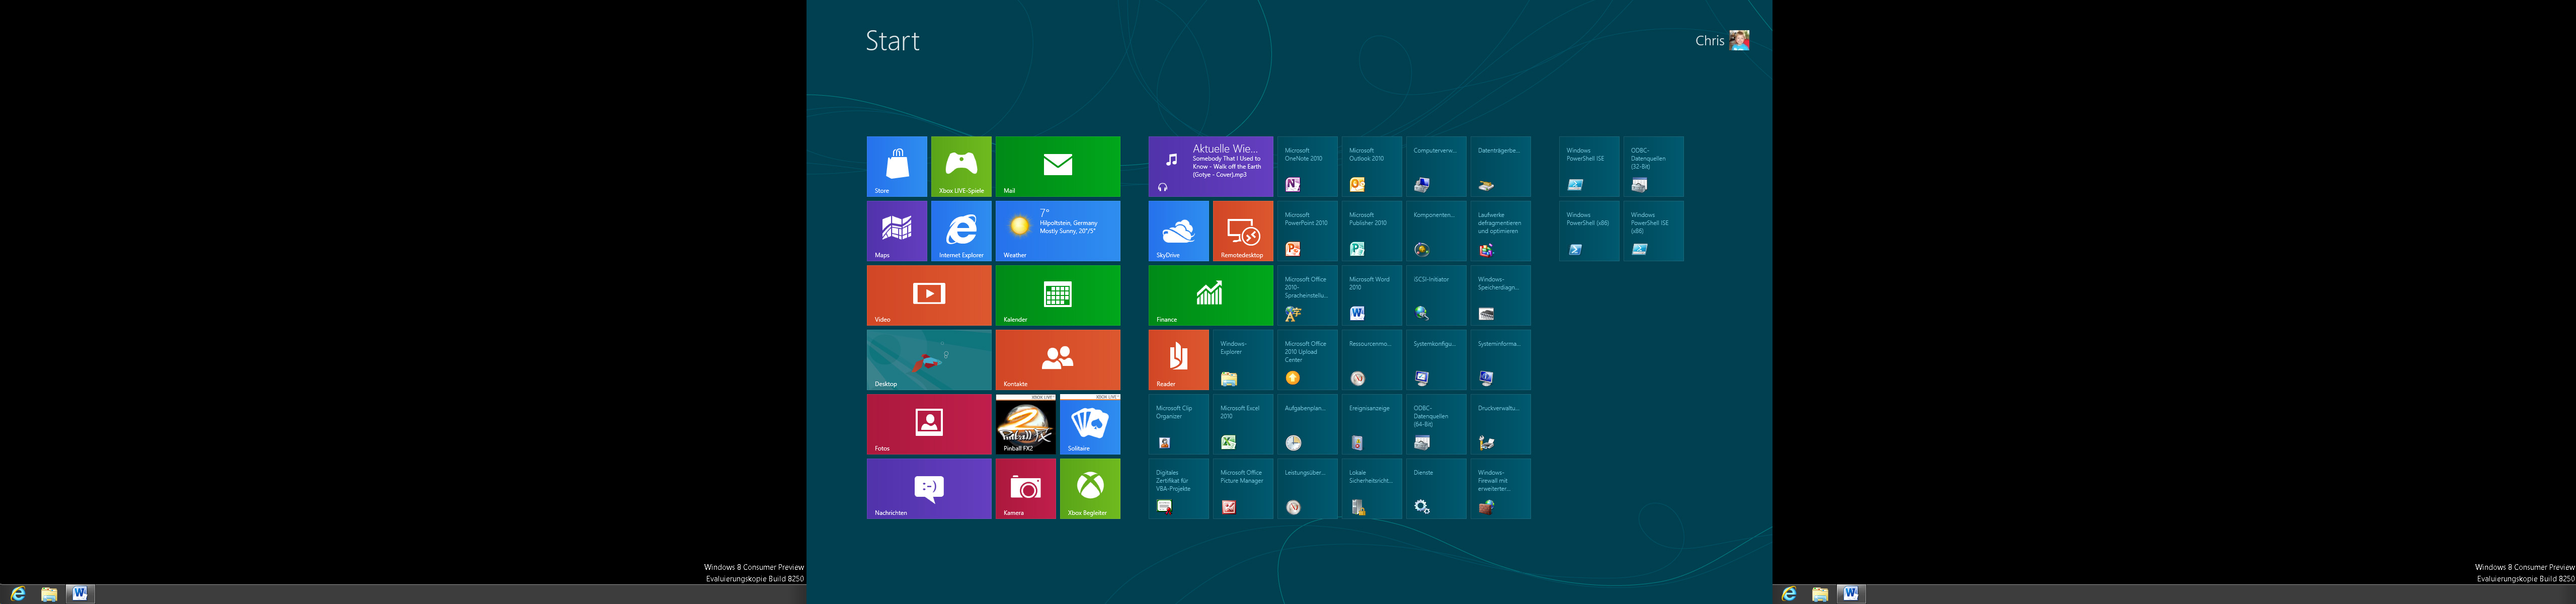
Task: Open the iSCSI-Initiator tile
Action: (x=1436, y=295)
